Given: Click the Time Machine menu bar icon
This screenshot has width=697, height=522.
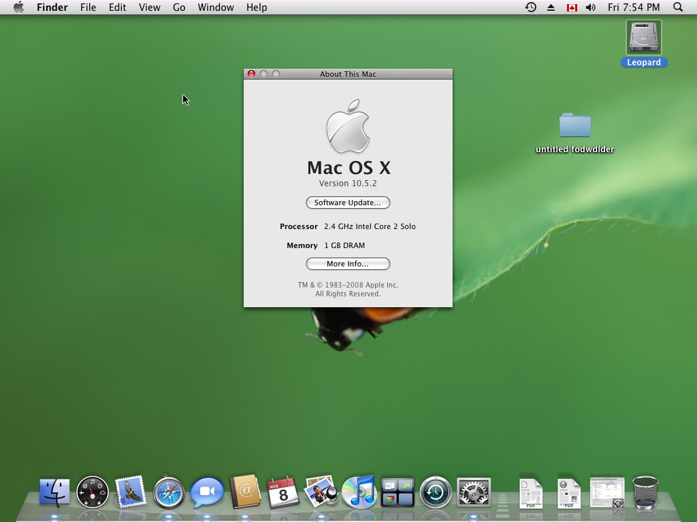Looking at the screenshot, I should (x=531, y=7).
